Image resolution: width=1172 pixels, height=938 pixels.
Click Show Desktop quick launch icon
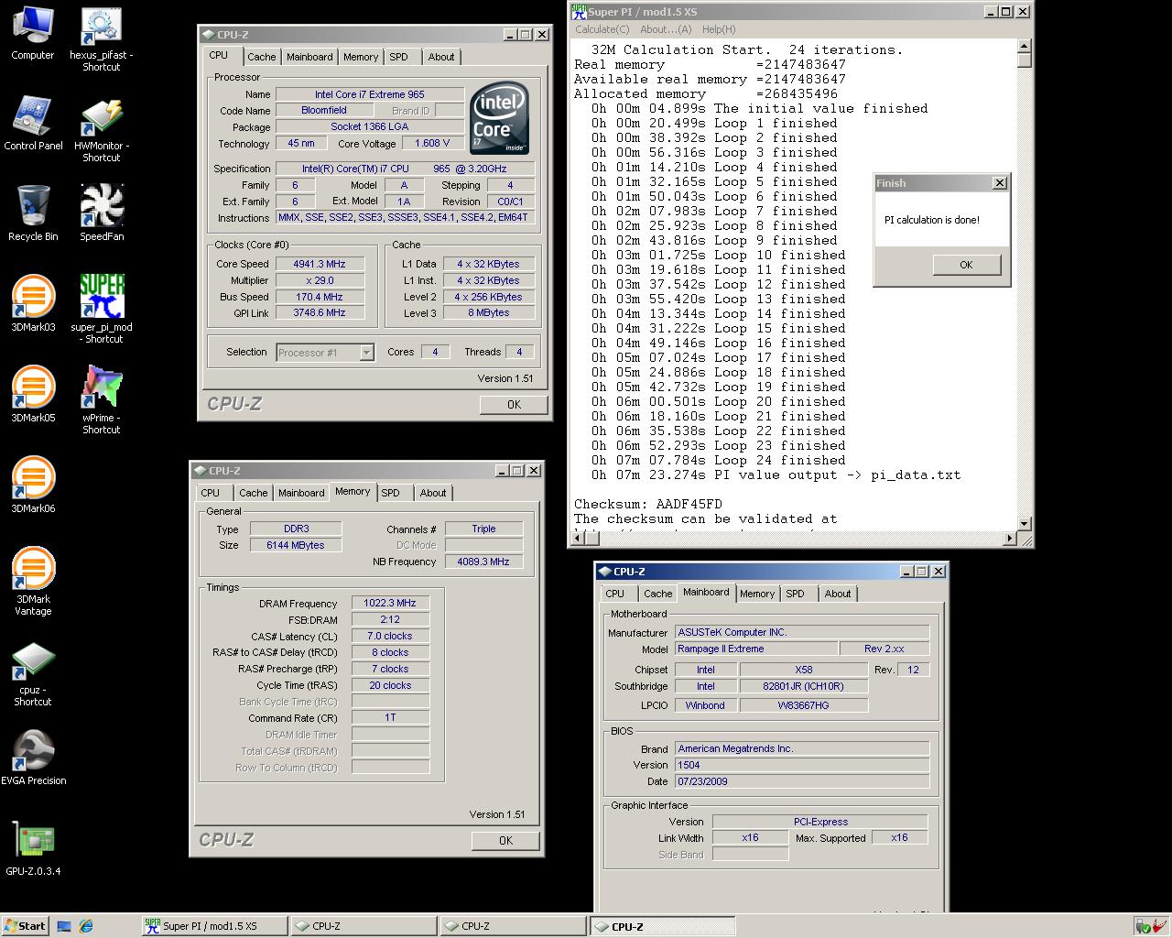64,926
